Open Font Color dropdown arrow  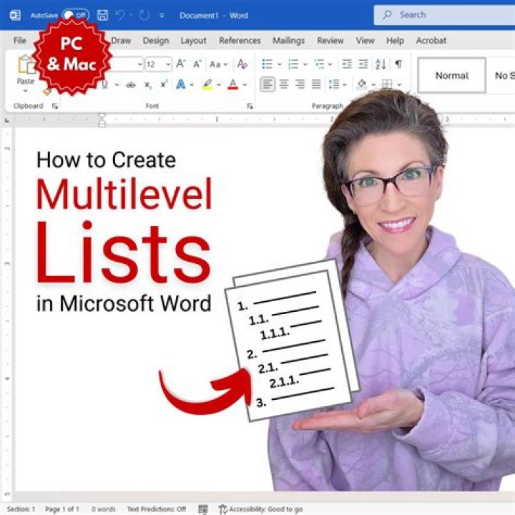click(245, 84)
